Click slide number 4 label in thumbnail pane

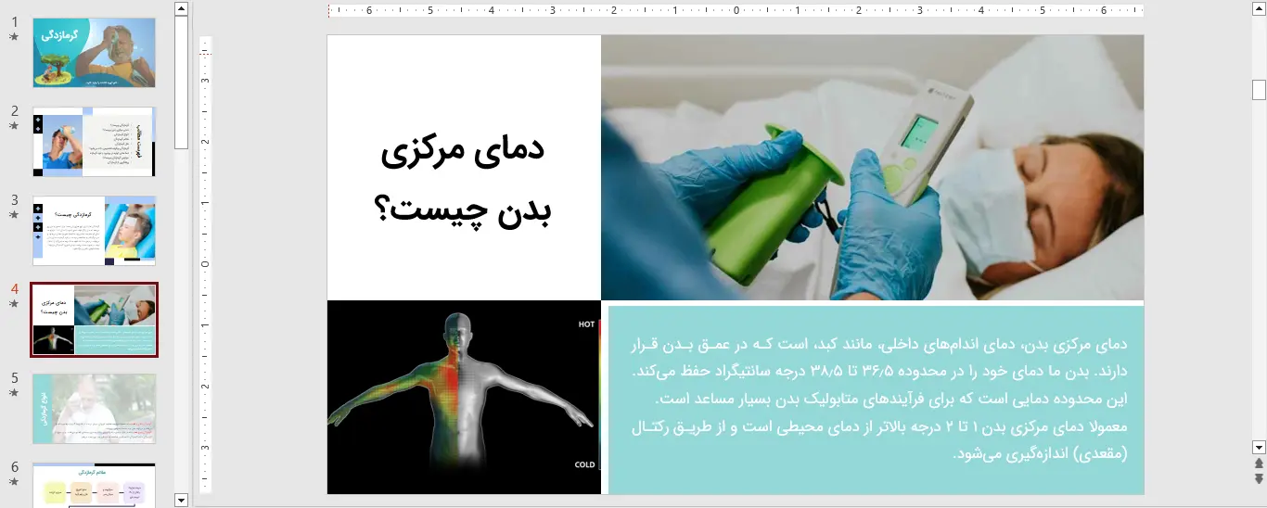click(14, 288)
